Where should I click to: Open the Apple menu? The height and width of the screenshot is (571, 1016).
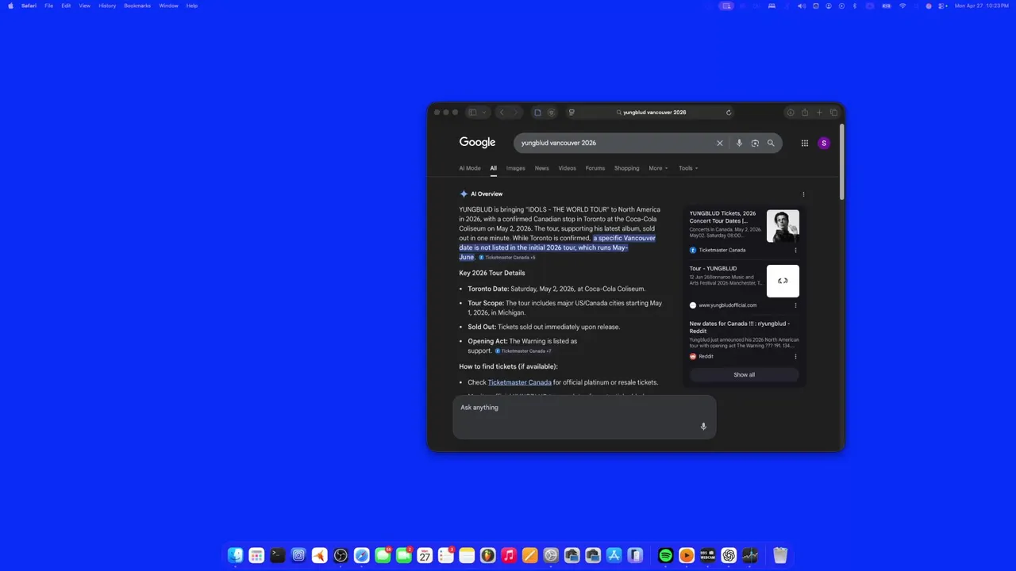[10, 6]
